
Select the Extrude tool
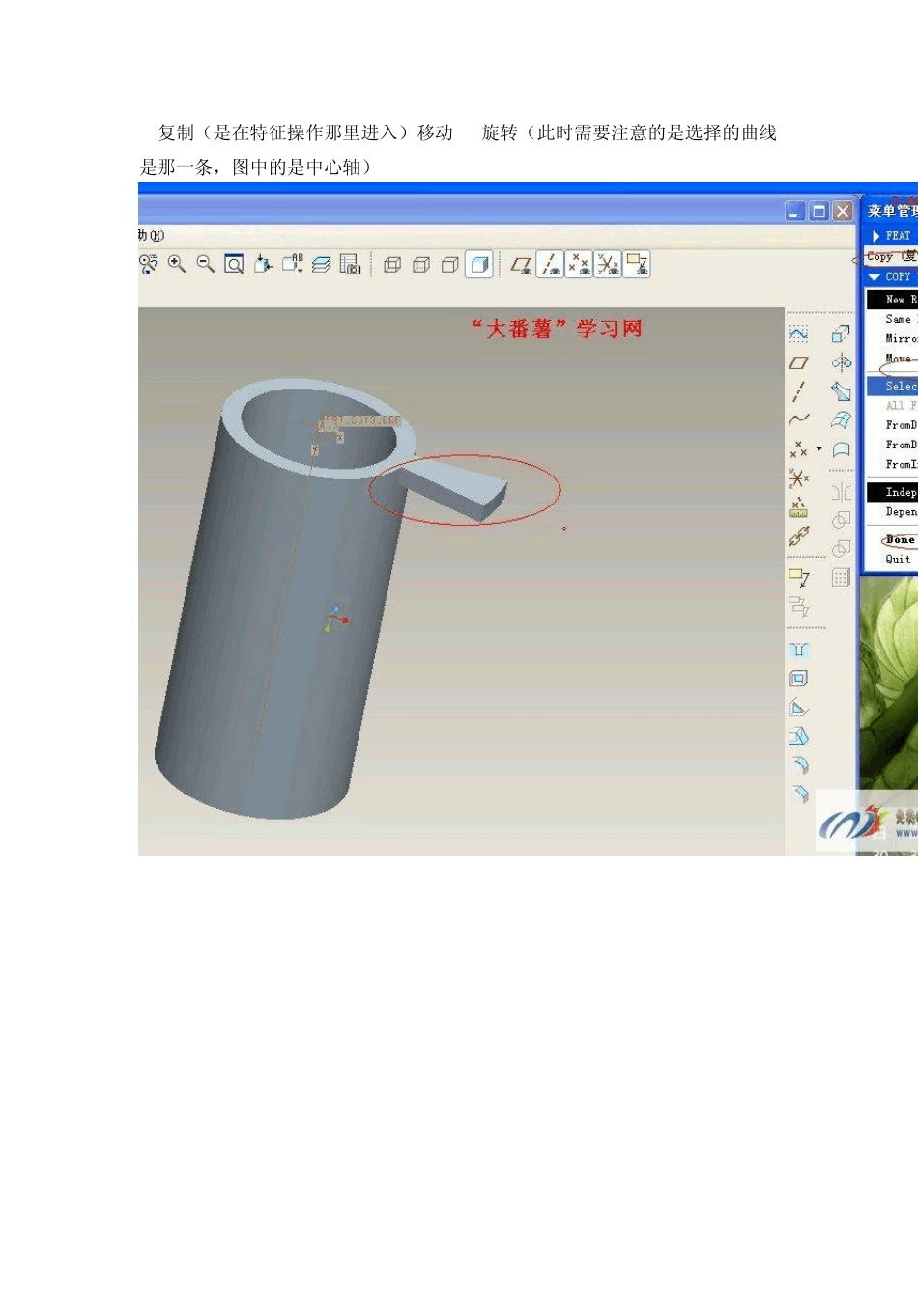841,333
